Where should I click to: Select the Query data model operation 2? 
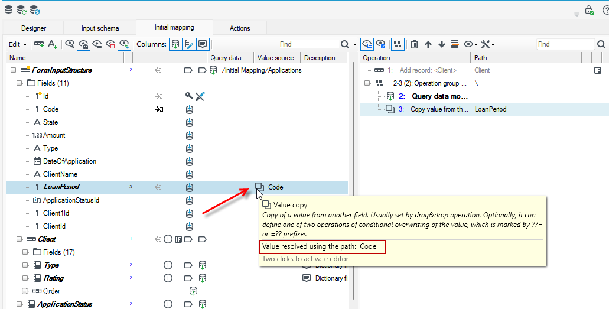click(x=439, y=96)
